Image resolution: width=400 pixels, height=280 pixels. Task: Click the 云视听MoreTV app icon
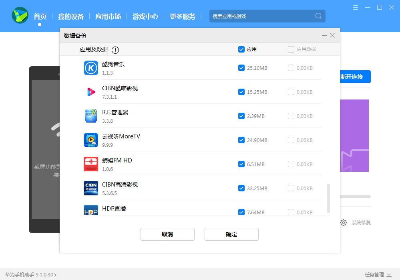click(91, 140)
